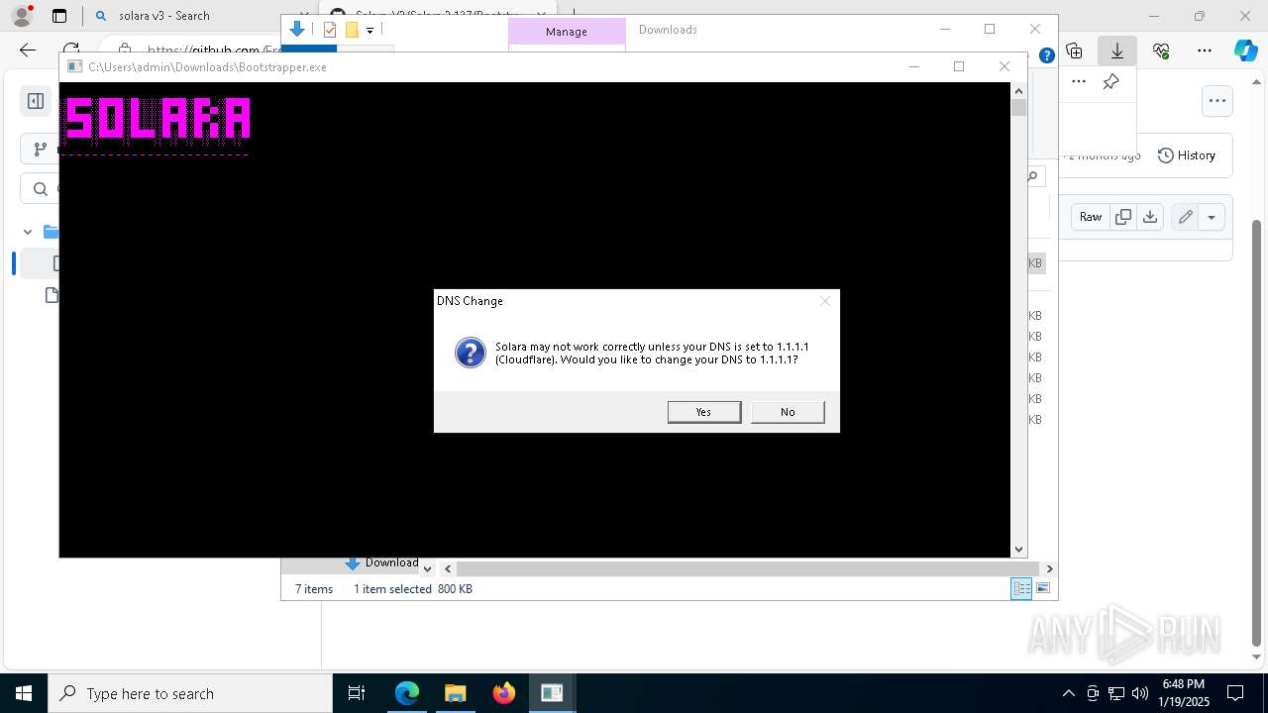Edit this file pencil icon
1268x713 pixels.
coord(1185,217)
